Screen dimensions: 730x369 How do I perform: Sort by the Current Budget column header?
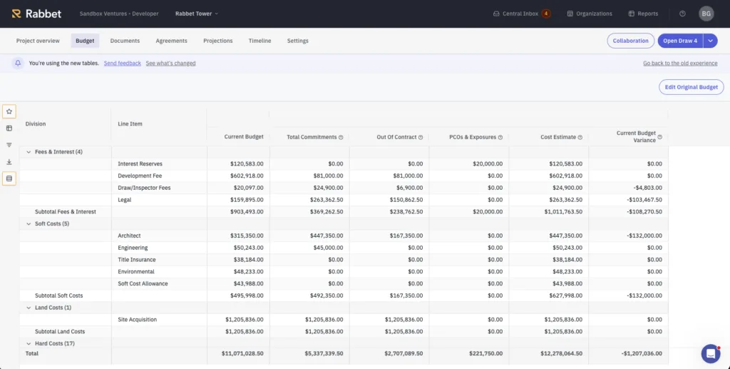244,137
